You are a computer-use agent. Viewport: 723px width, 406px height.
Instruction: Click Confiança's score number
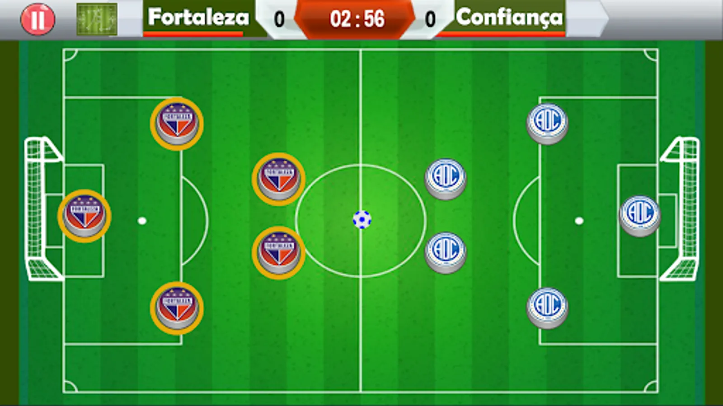pyautogui.click(x=430, y=19)
